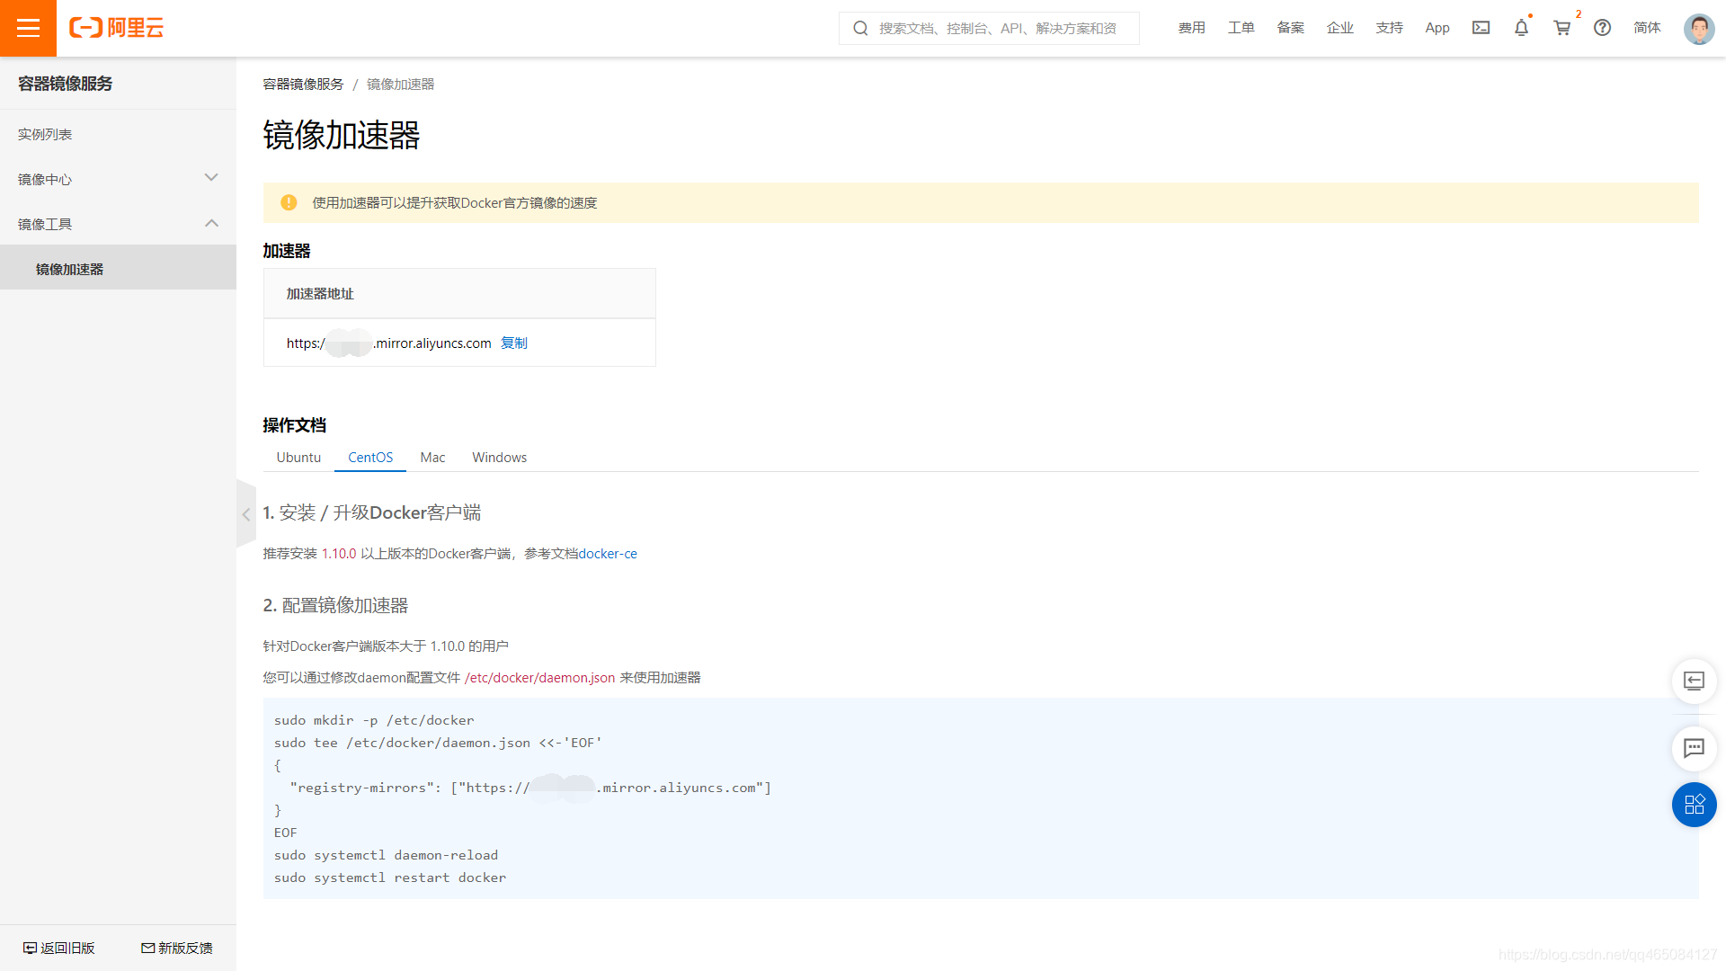Image resolution: width=1726 pixels, height=971 pixels.
Task: Select the Mac documentation tab
Action: pyautogui.click(x=432, y=458)
